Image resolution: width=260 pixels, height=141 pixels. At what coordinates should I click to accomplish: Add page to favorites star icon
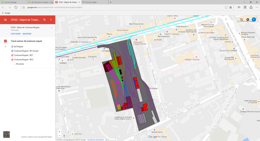[231, 7]
